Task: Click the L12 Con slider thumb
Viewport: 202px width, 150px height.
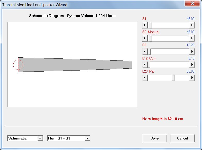Action: pos(149,65)
